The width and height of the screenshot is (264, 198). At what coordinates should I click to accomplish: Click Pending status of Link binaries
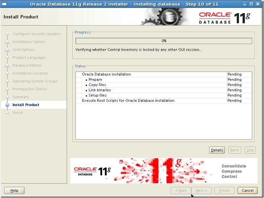234,90
